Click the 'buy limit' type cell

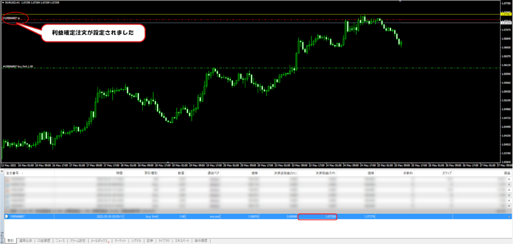(142, 216)
